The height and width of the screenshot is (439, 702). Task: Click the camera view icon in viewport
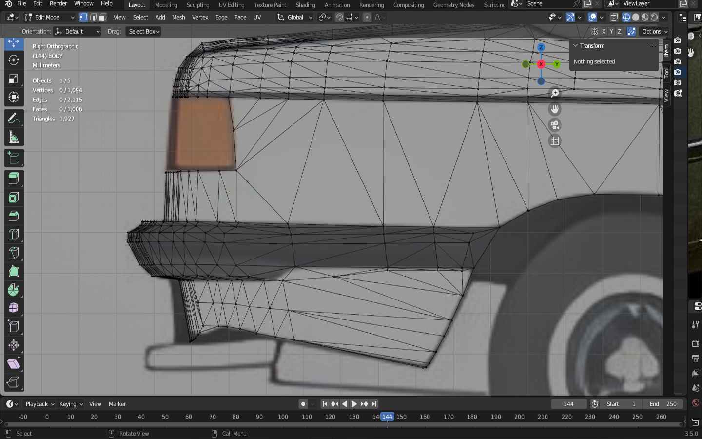coord(555,125)
